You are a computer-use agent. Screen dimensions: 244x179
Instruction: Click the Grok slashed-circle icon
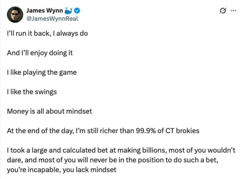(223, 11)
